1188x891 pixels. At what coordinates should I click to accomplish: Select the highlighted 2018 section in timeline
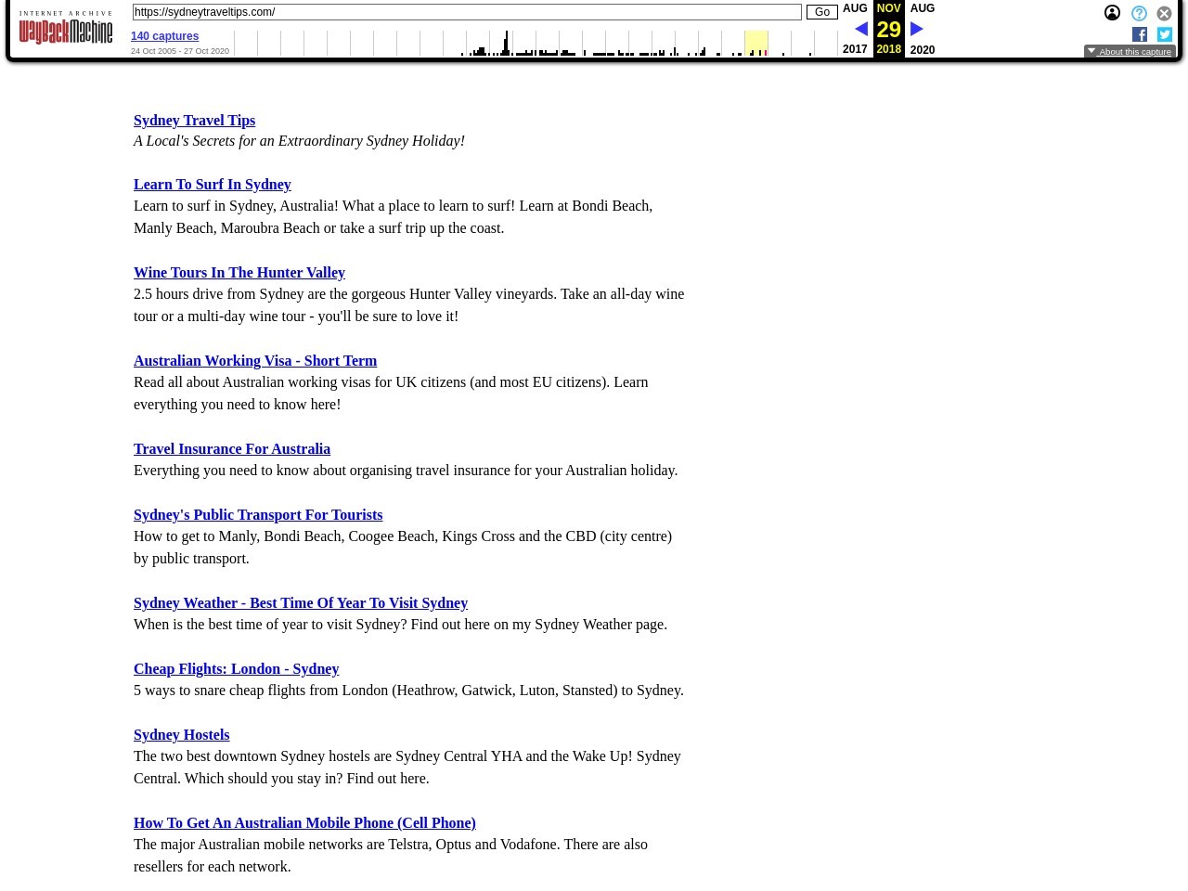click(756, 43)
